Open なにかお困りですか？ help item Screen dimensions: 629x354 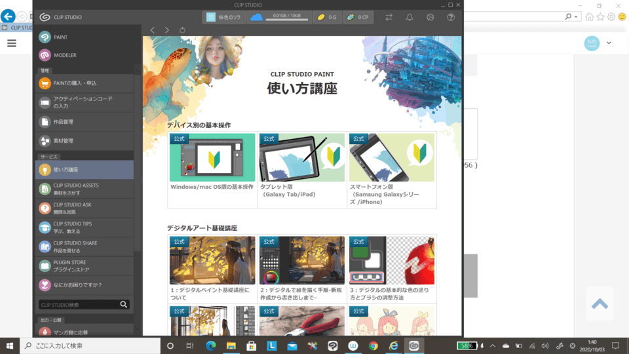pos(85,285)
